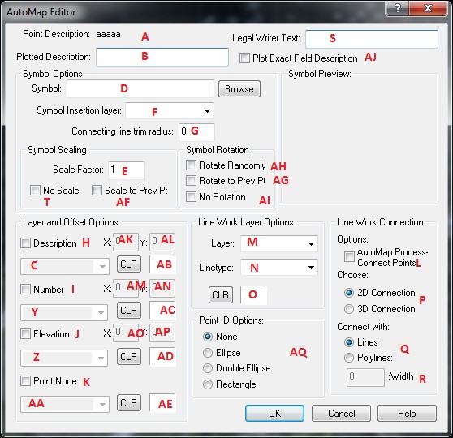Open the Line Work Layer dropdown
Viewport: 453px width, 438px height.
(x=279, y=243)
